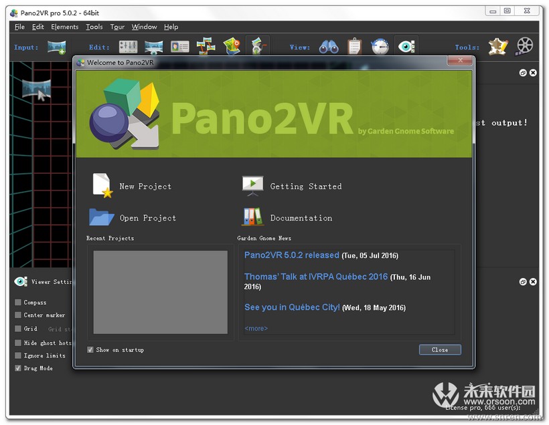The height and width of the screenshot is (425, 549).
Task: Close the Welcome to Pano2VR dialog X
Action: pos(460,60)
